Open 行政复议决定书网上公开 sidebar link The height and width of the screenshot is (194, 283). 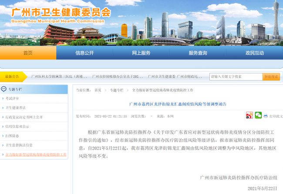tap(24, 117)
